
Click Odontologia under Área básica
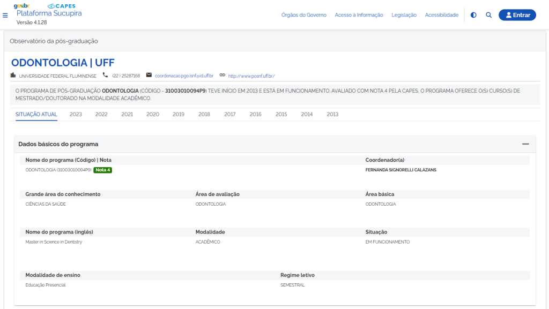[381, 204]
